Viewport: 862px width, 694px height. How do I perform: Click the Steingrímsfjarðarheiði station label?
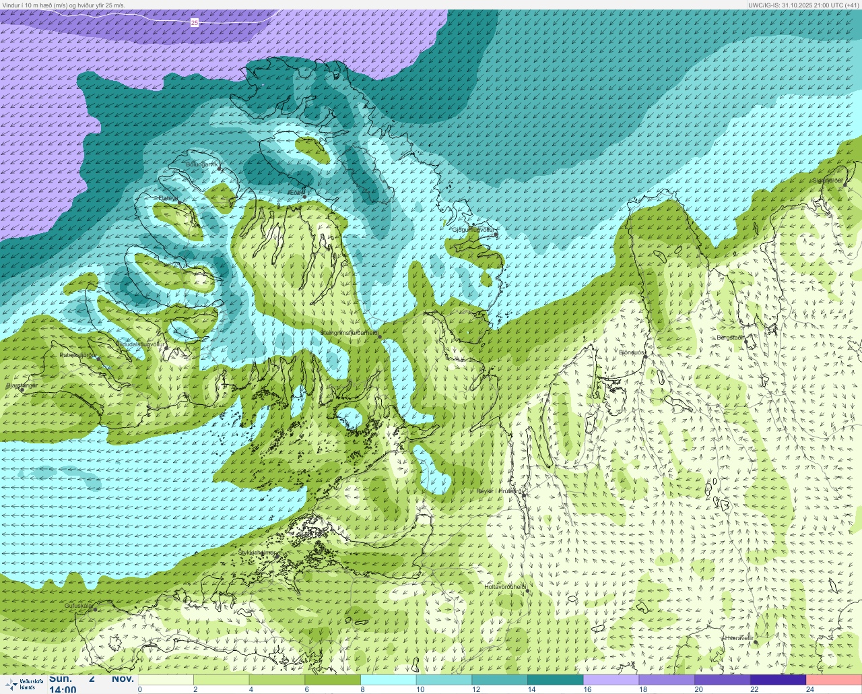pyautogui.click(x=348, y=333)
